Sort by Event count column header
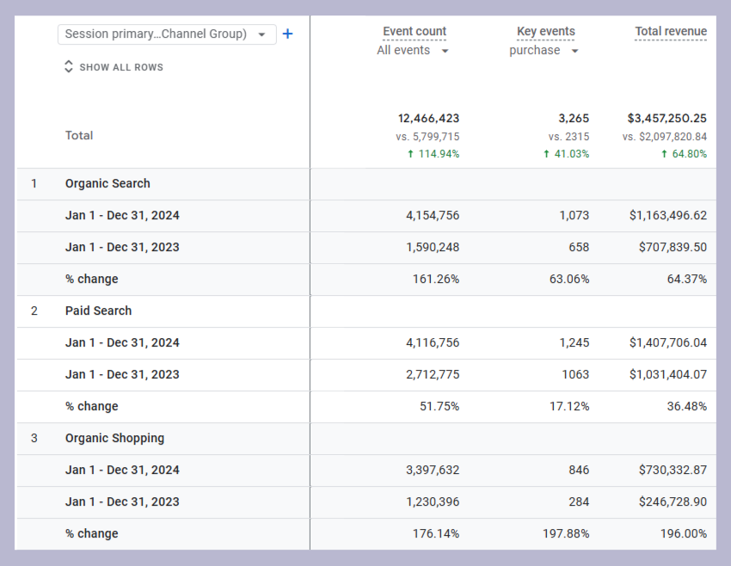Image resolution: width=731 pixels, height=566 pixels. click(x=415, y=32)
